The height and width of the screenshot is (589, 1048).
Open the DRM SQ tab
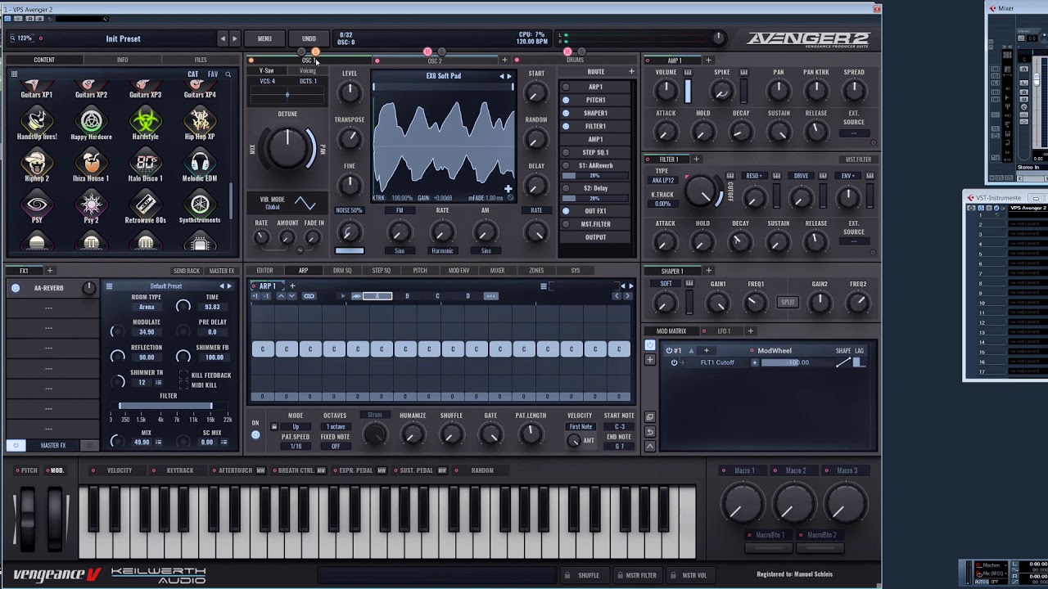[x=342, y=271]
